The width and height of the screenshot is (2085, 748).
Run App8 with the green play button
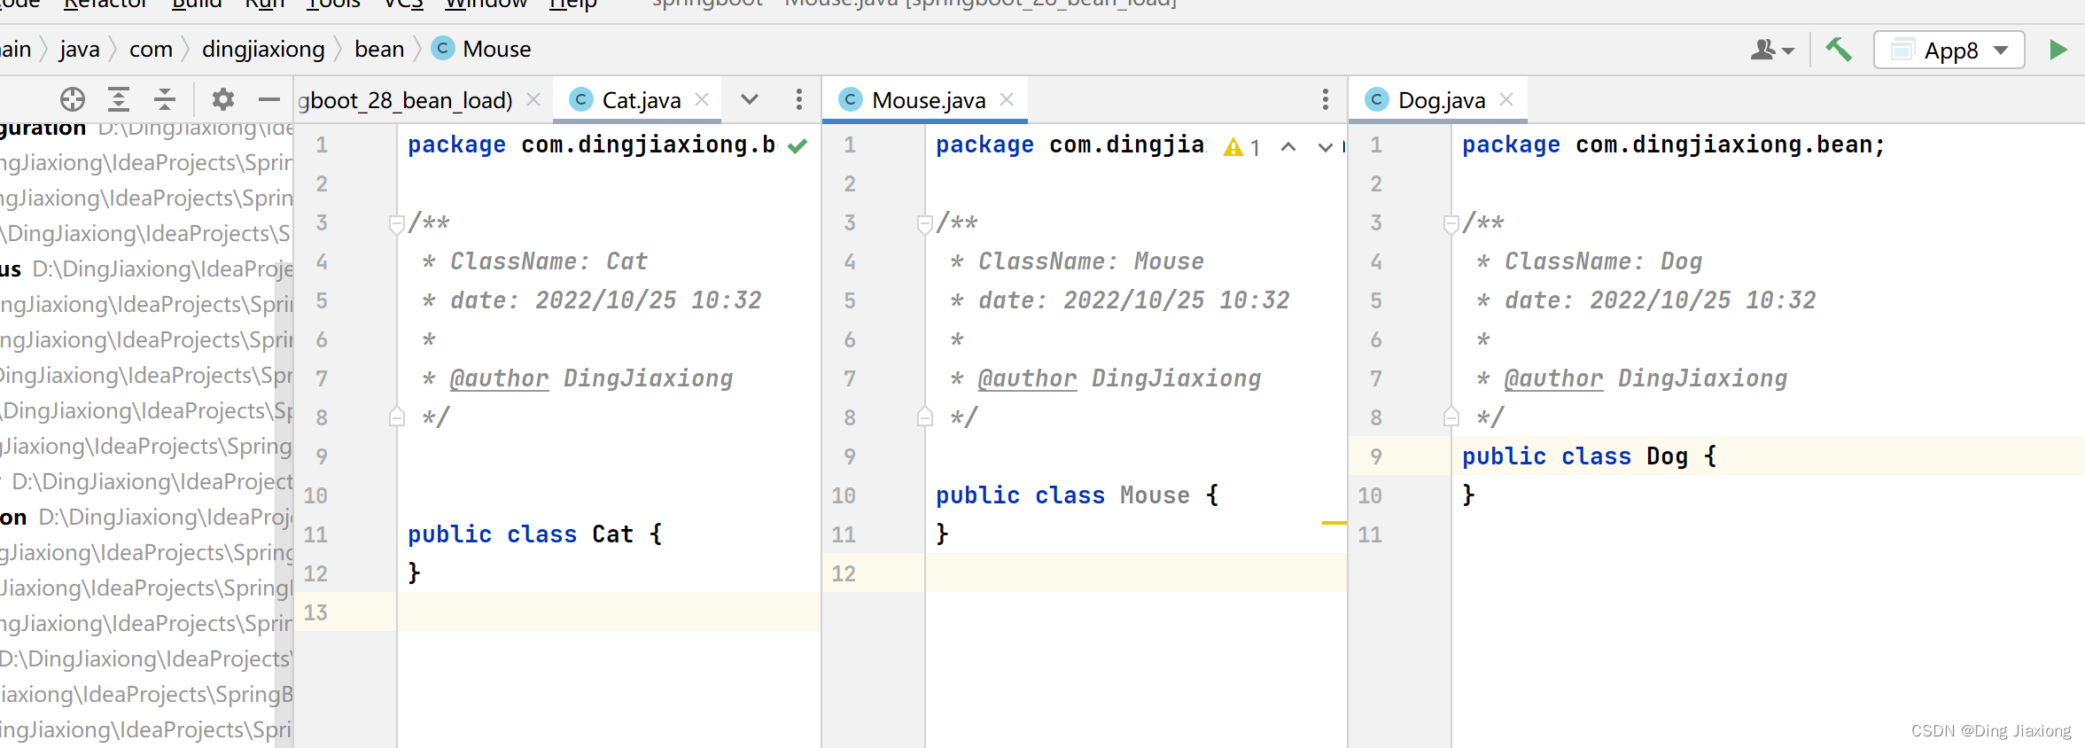coord(2058,50)
